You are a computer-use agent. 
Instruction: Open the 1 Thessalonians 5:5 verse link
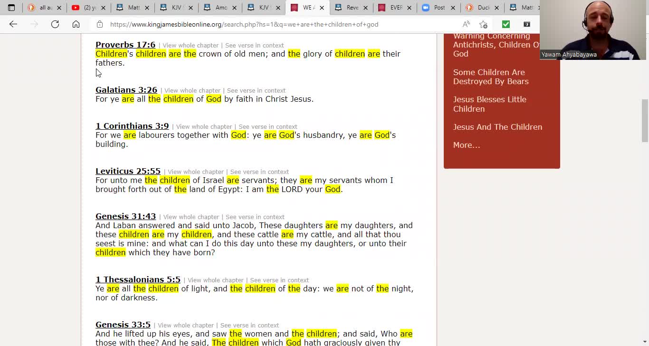pos(138,279)
